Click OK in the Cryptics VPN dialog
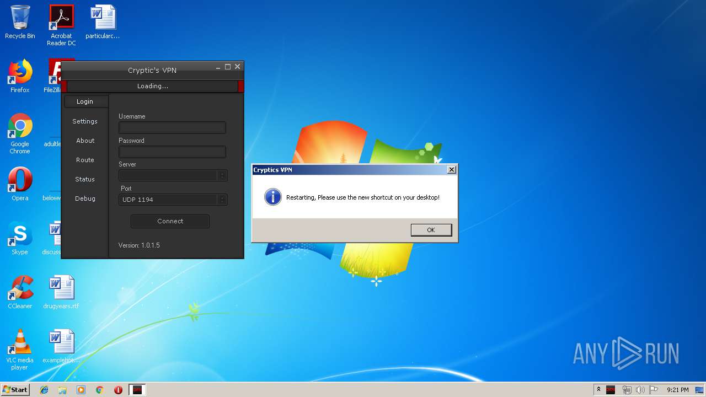This screenshot has width=706, height=397. [431, 230]
